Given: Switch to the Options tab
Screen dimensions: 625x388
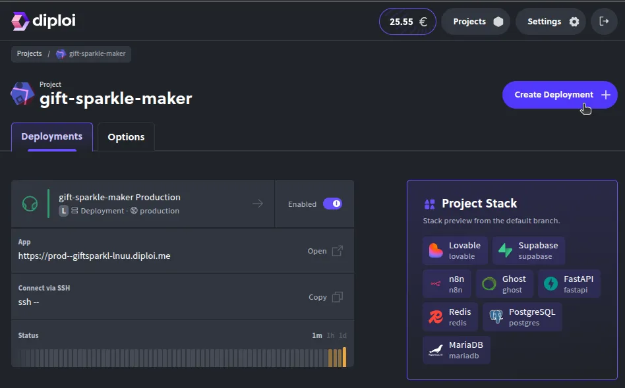Looking at the screenshot, I should [x=126, y=137].
